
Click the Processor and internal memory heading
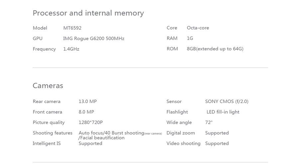[88, 13]
